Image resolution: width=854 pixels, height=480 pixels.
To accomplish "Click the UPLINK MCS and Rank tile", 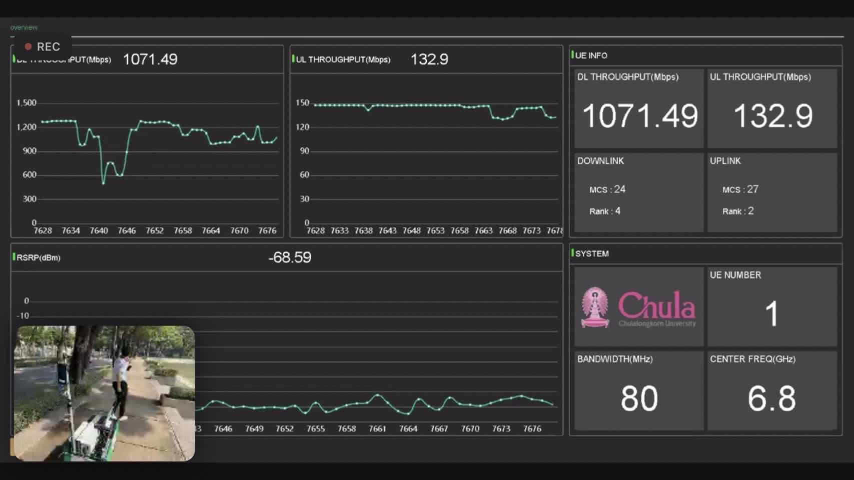I will coord(772,192).
